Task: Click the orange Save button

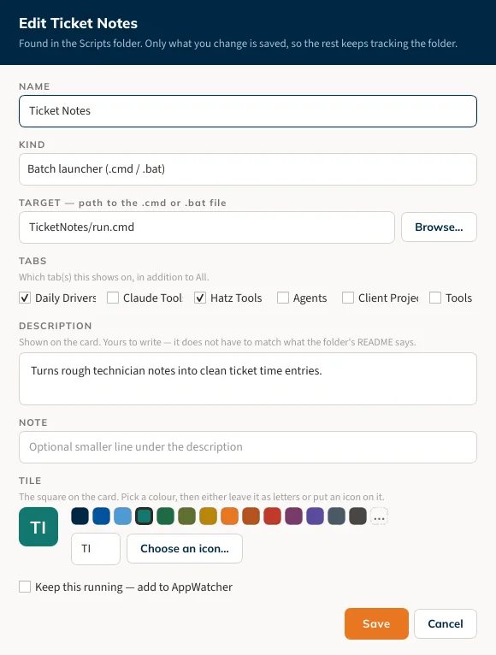Action: click(x=376, y=623)
